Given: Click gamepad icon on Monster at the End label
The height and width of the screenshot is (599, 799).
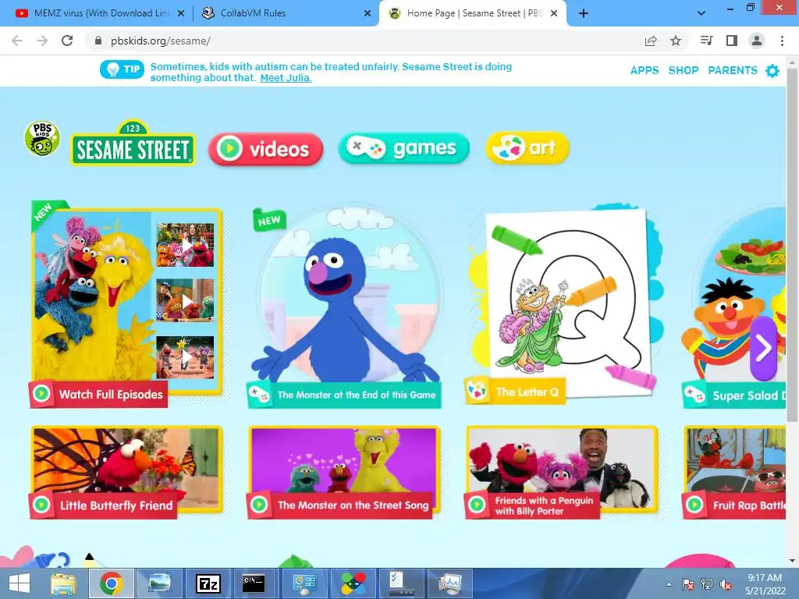Looking at the screenshot, I should tap(259, 394).
